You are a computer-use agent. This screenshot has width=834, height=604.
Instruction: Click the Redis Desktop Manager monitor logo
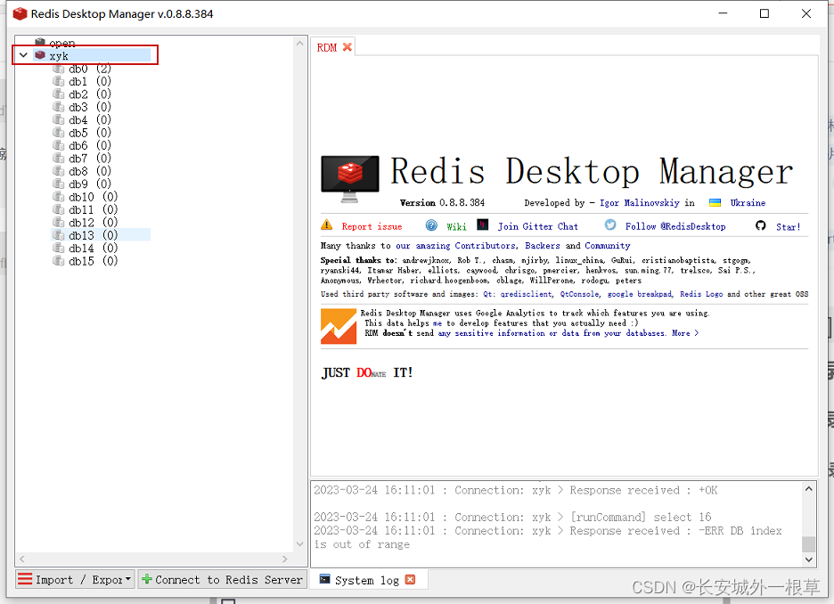tap(350, 179)
